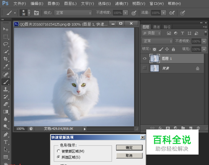Add a layer style fx

coord(160,128)
